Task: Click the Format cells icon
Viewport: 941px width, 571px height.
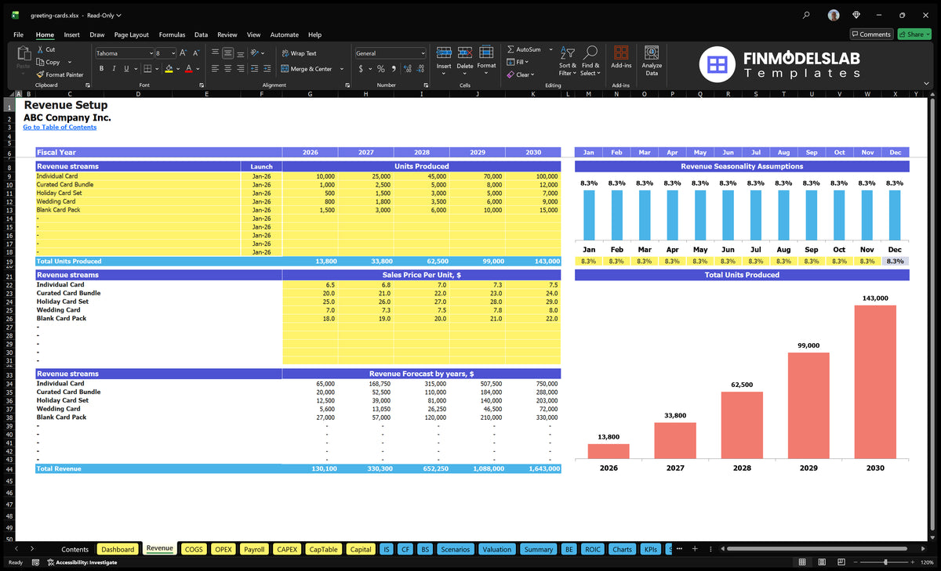Action: click(x=486, y=53)
